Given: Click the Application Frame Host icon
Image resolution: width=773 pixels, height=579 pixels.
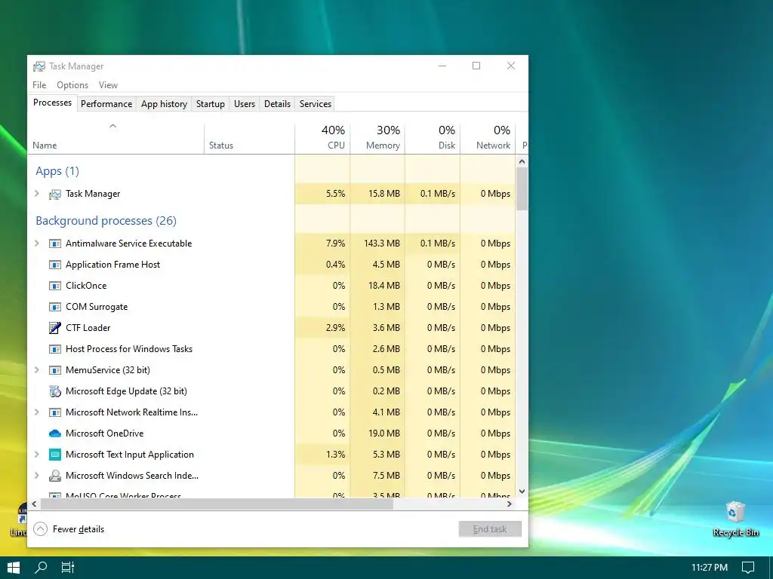Looking at the screenshot, I should pyautogui.click(x=54, y=265).
